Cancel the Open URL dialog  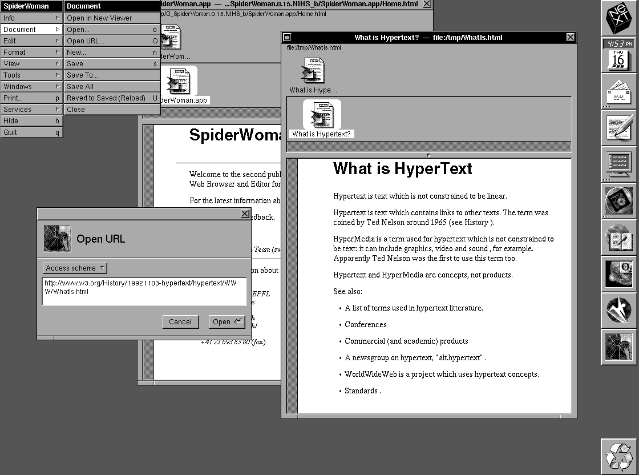coord(180,322)
